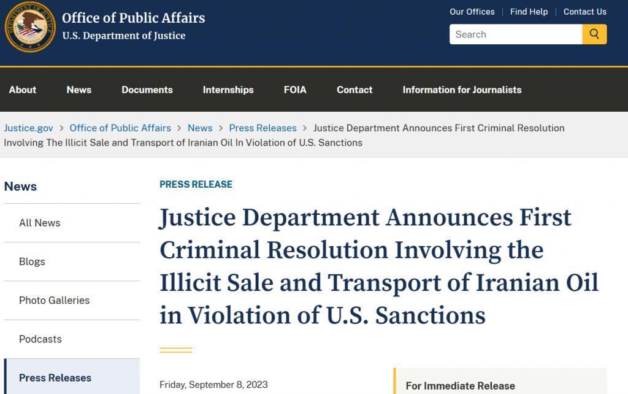Click the Search input field
628x394 pixels.
click(x=515, y=34)
